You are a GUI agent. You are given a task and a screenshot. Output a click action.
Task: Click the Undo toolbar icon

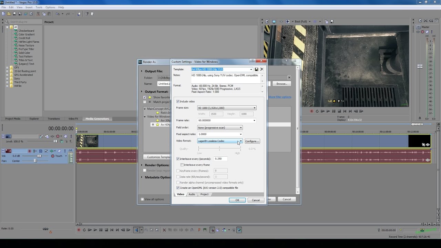(x=58, y=14)
